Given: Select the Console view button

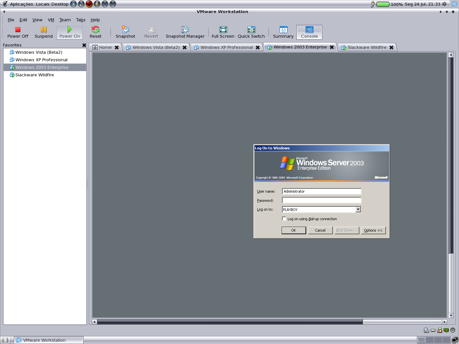Looking at the screenshot, I should pyautogui.click(x=309, y=32).
